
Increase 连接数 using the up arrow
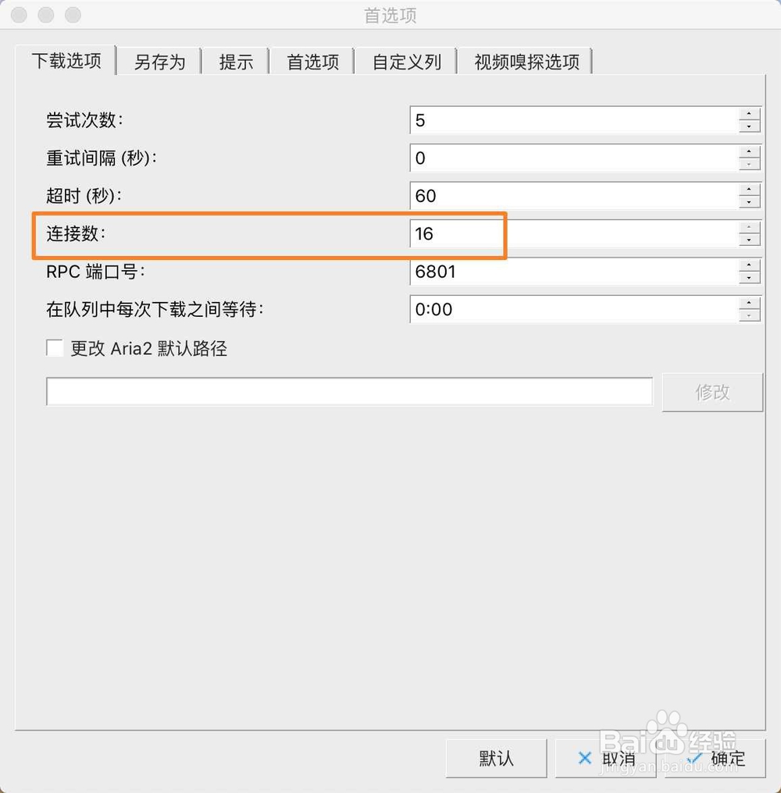[x=749, y=227]
